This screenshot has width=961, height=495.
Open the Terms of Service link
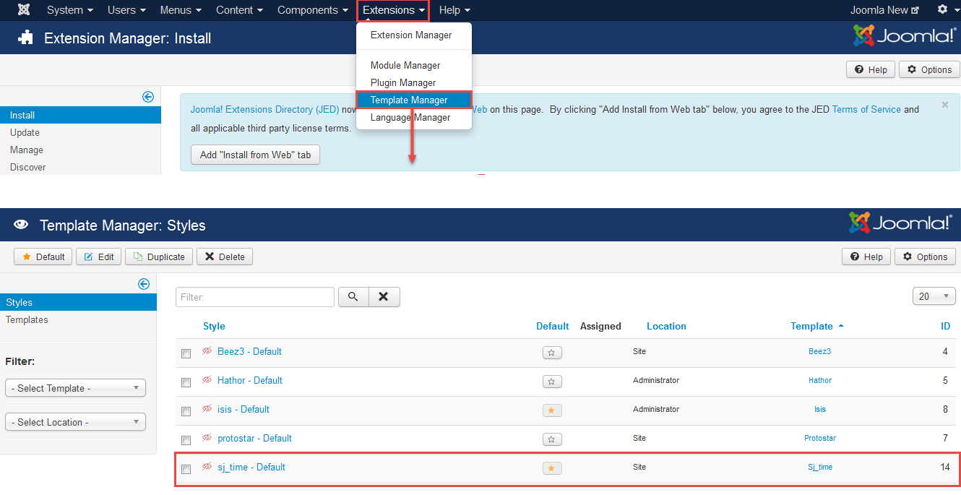pyautogui.click(x=866, y=110)
